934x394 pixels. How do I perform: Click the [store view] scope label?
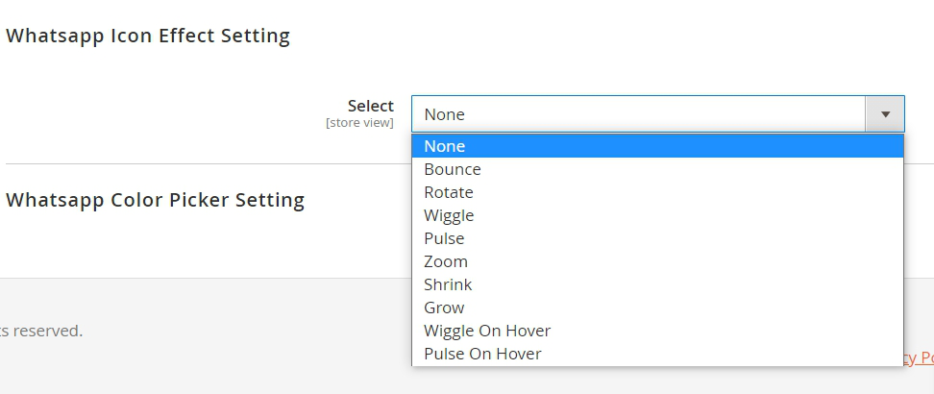(x=359, y=123)
